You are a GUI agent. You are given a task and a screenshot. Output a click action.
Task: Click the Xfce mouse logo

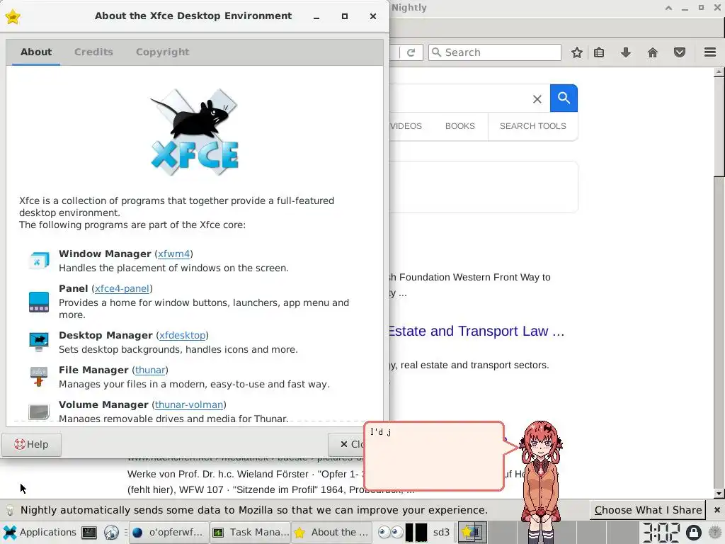(x=194, y=131)
